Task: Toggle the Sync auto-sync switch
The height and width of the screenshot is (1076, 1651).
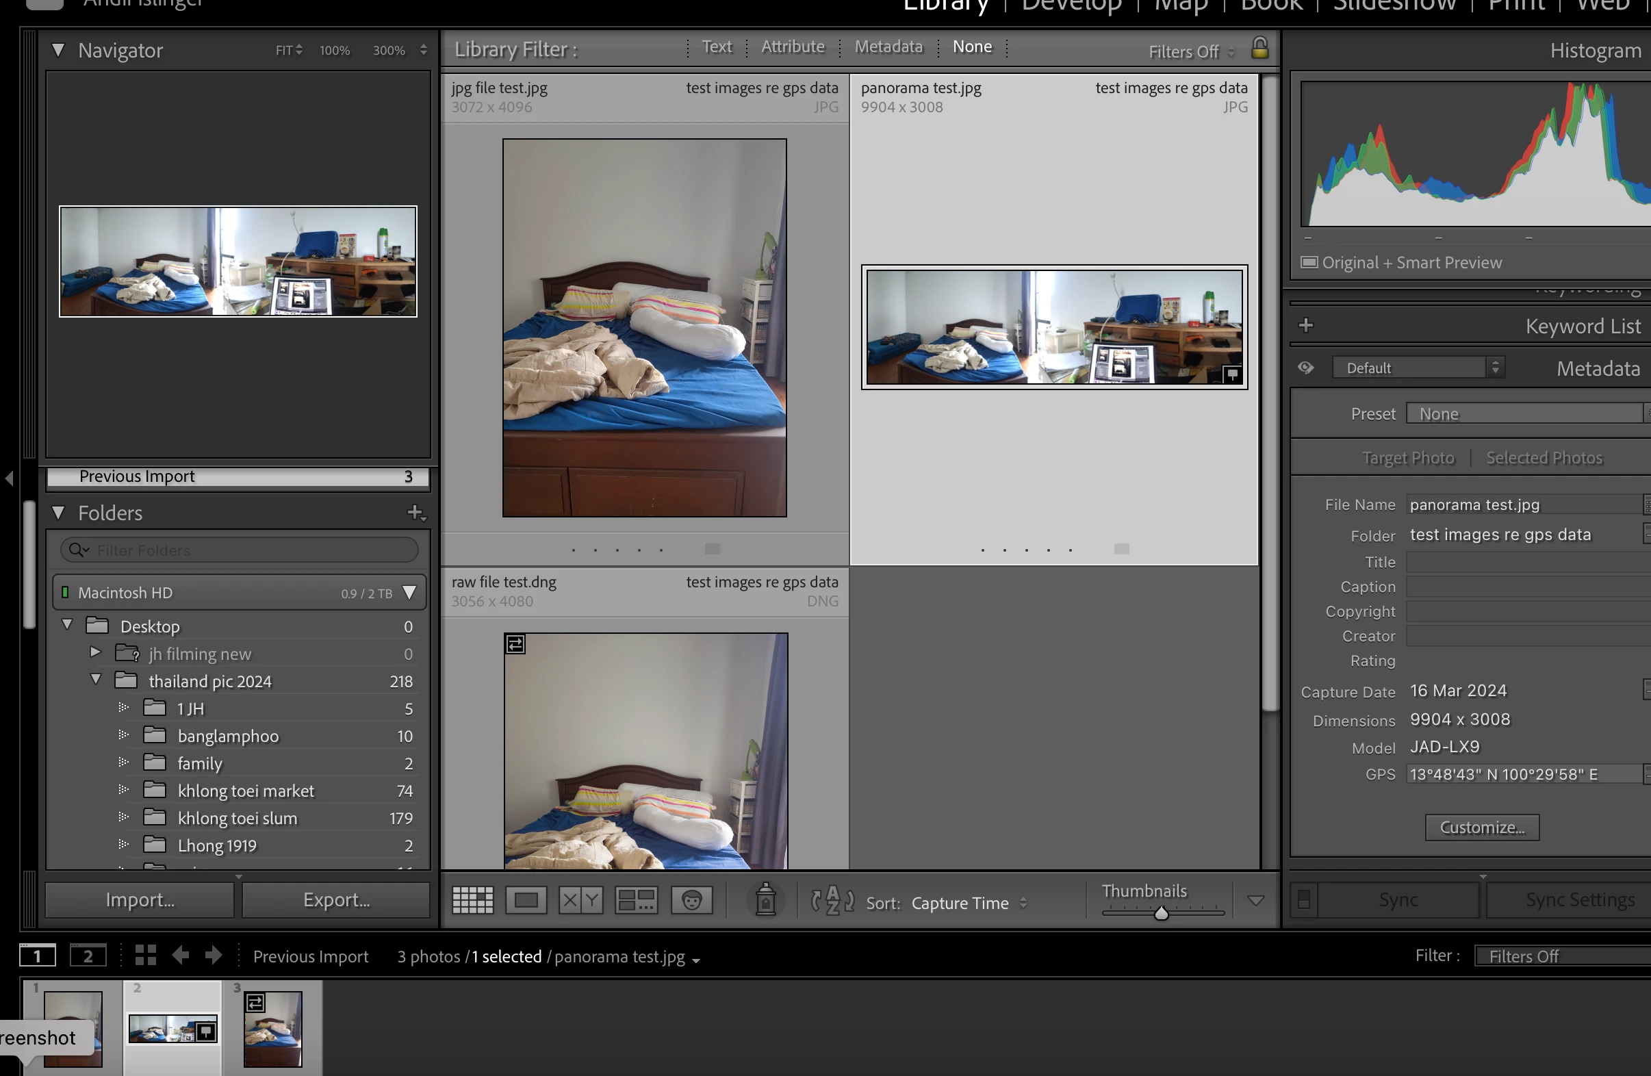Action: (x=1304, y=900)
